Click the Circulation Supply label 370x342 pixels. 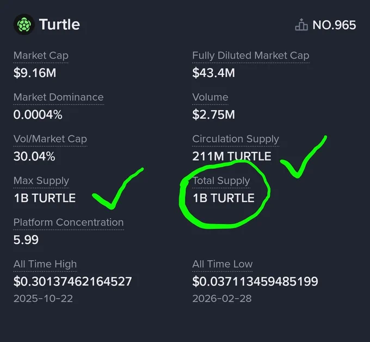[x=236, y=139]
